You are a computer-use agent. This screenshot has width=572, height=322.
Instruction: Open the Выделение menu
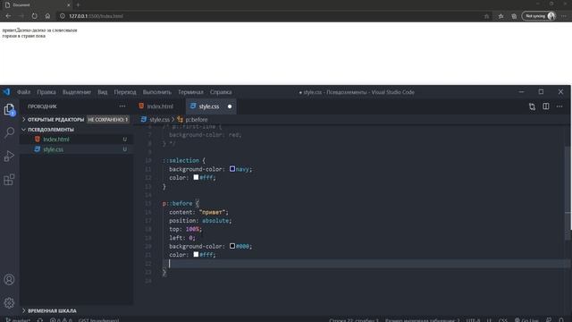[77, 92]
